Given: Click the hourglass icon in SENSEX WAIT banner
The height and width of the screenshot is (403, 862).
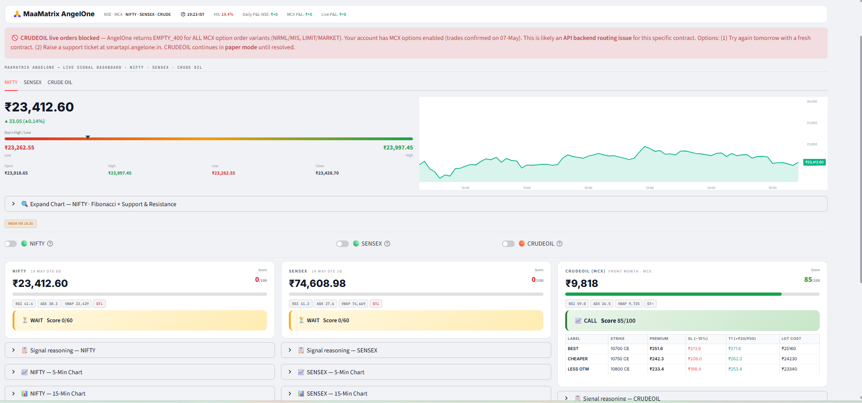Looking at the screenshot, I should pos(302,320).
